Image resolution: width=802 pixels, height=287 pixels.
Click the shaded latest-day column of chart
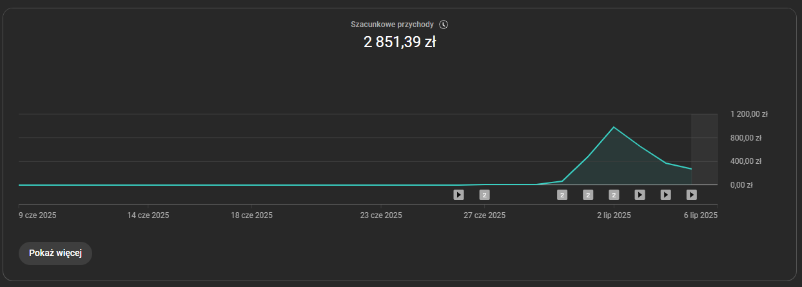704,149
